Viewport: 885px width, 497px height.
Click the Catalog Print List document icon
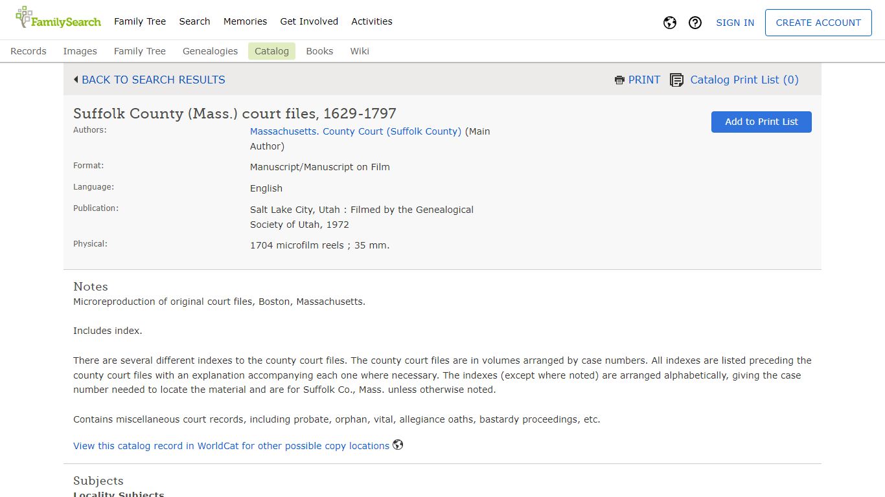676,80
